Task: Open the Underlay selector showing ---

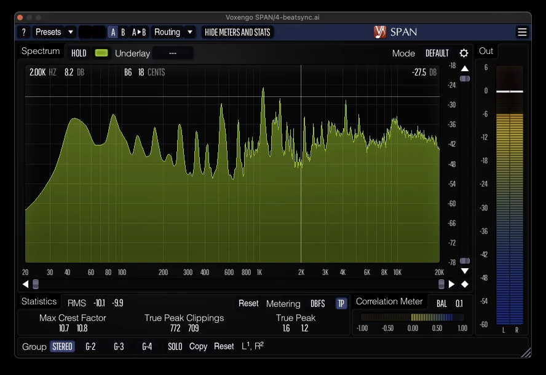Action: pos(173,53)
